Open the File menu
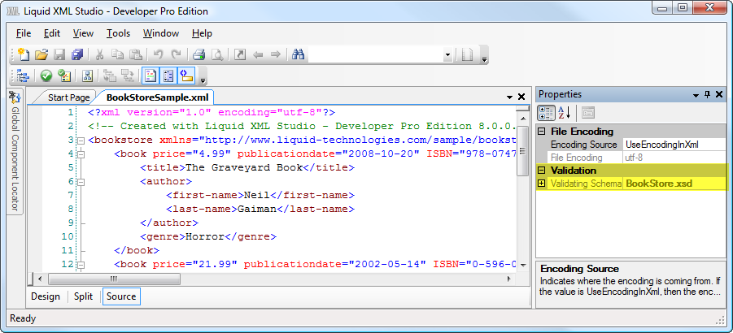Image resolution: width=733 pixels, height=333 pixels. point(24,33)
